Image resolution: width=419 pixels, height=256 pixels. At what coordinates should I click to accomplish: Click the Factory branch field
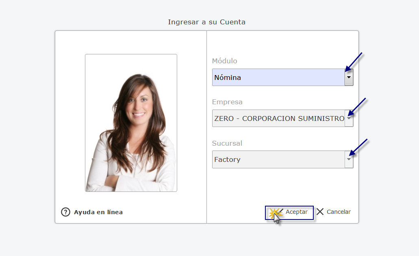click(278, 159)
